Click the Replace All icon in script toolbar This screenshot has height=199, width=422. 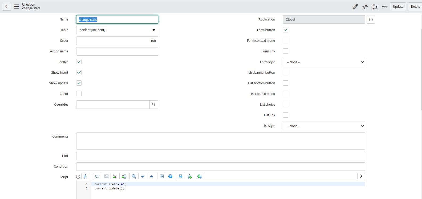click(x=124, y=176)
